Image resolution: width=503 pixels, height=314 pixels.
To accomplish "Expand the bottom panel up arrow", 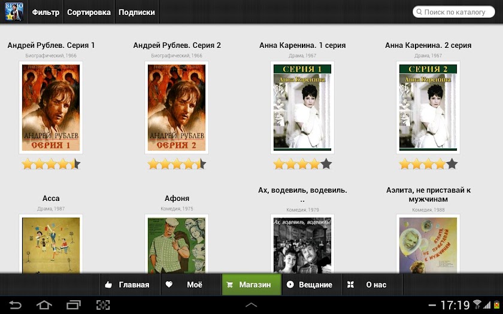I will 251,304.
